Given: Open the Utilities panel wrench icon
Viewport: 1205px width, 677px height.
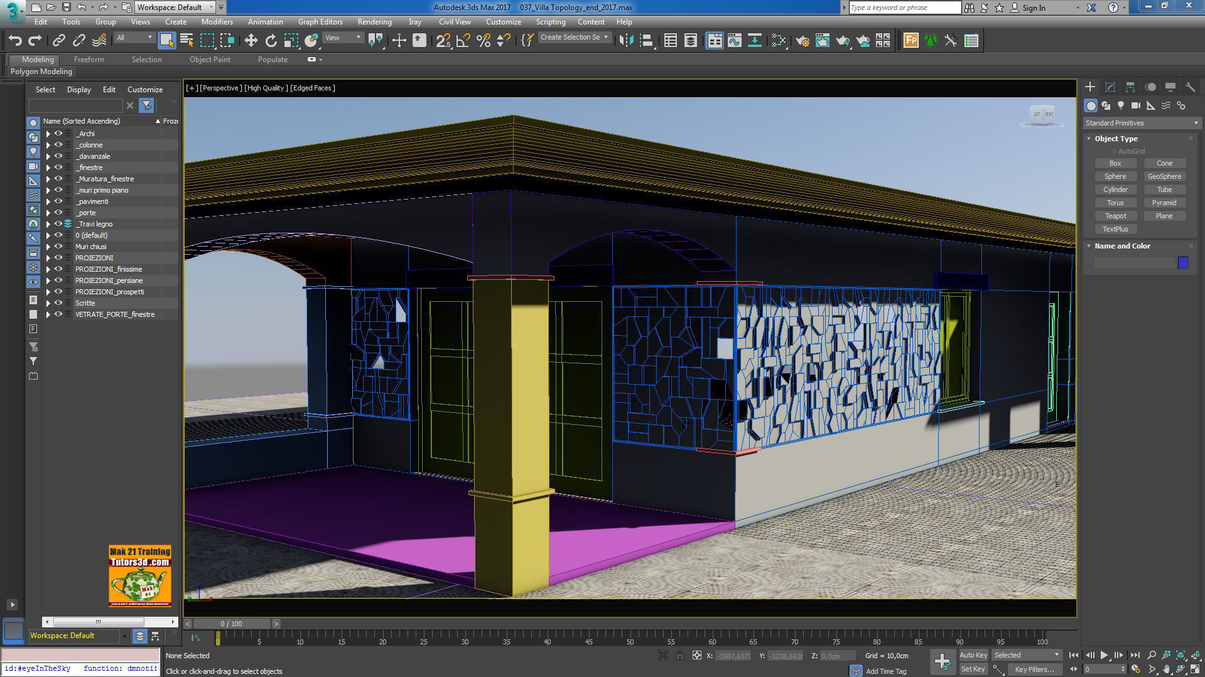Looking at the screenshot, I should (1190, 87).
